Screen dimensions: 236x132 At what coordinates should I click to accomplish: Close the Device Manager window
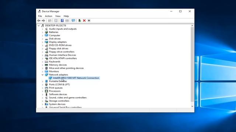pos(190,11)
